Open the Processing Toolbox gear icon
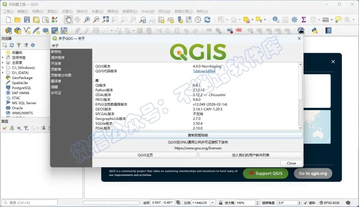Viewport: 359px width, 207px height. click(295, 20)
